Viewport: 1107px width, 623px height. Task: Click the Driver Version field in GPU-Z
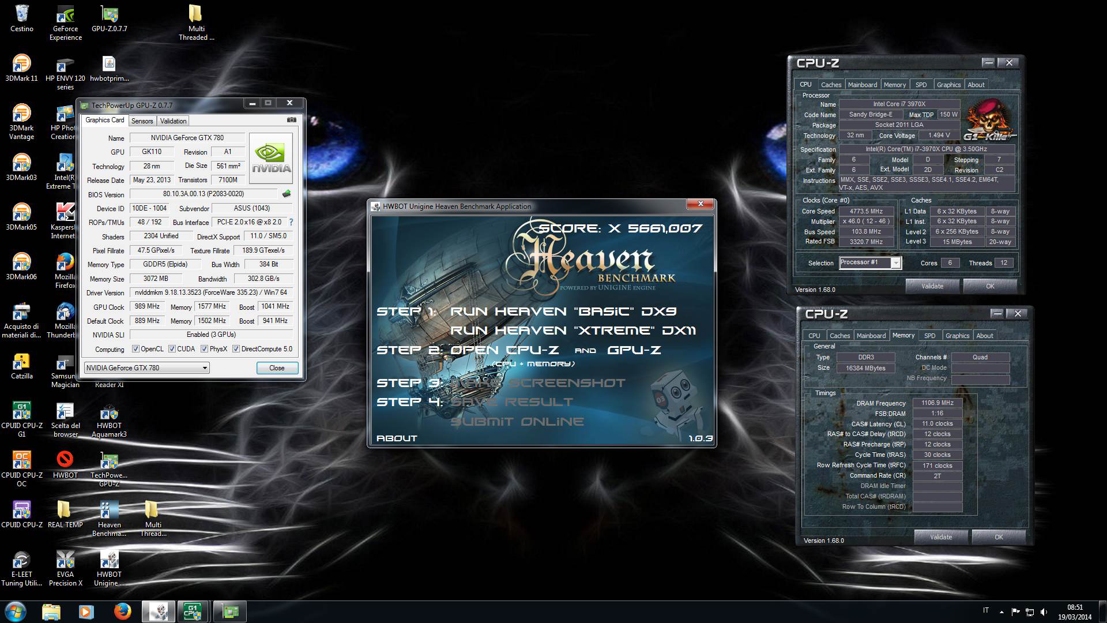pyautogui.click(x=211, y=292)
